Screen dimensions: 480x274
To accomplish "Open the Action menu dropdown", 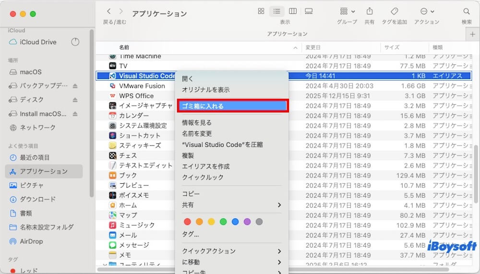I will 427,12.
